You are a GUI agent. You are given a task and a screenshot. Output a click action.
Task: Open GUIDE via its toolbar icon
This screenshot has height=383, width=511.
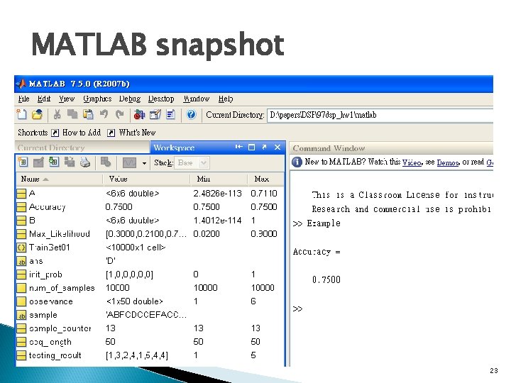pyautogui.click(x=155, y=114)
